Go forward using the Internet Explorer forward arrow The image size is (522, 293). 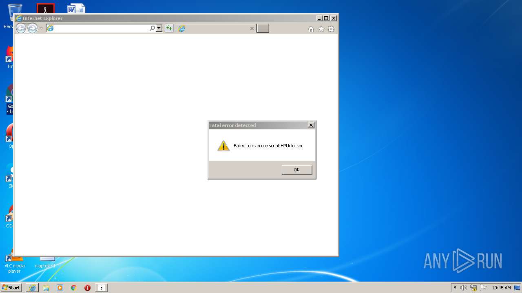coord(32,28)
